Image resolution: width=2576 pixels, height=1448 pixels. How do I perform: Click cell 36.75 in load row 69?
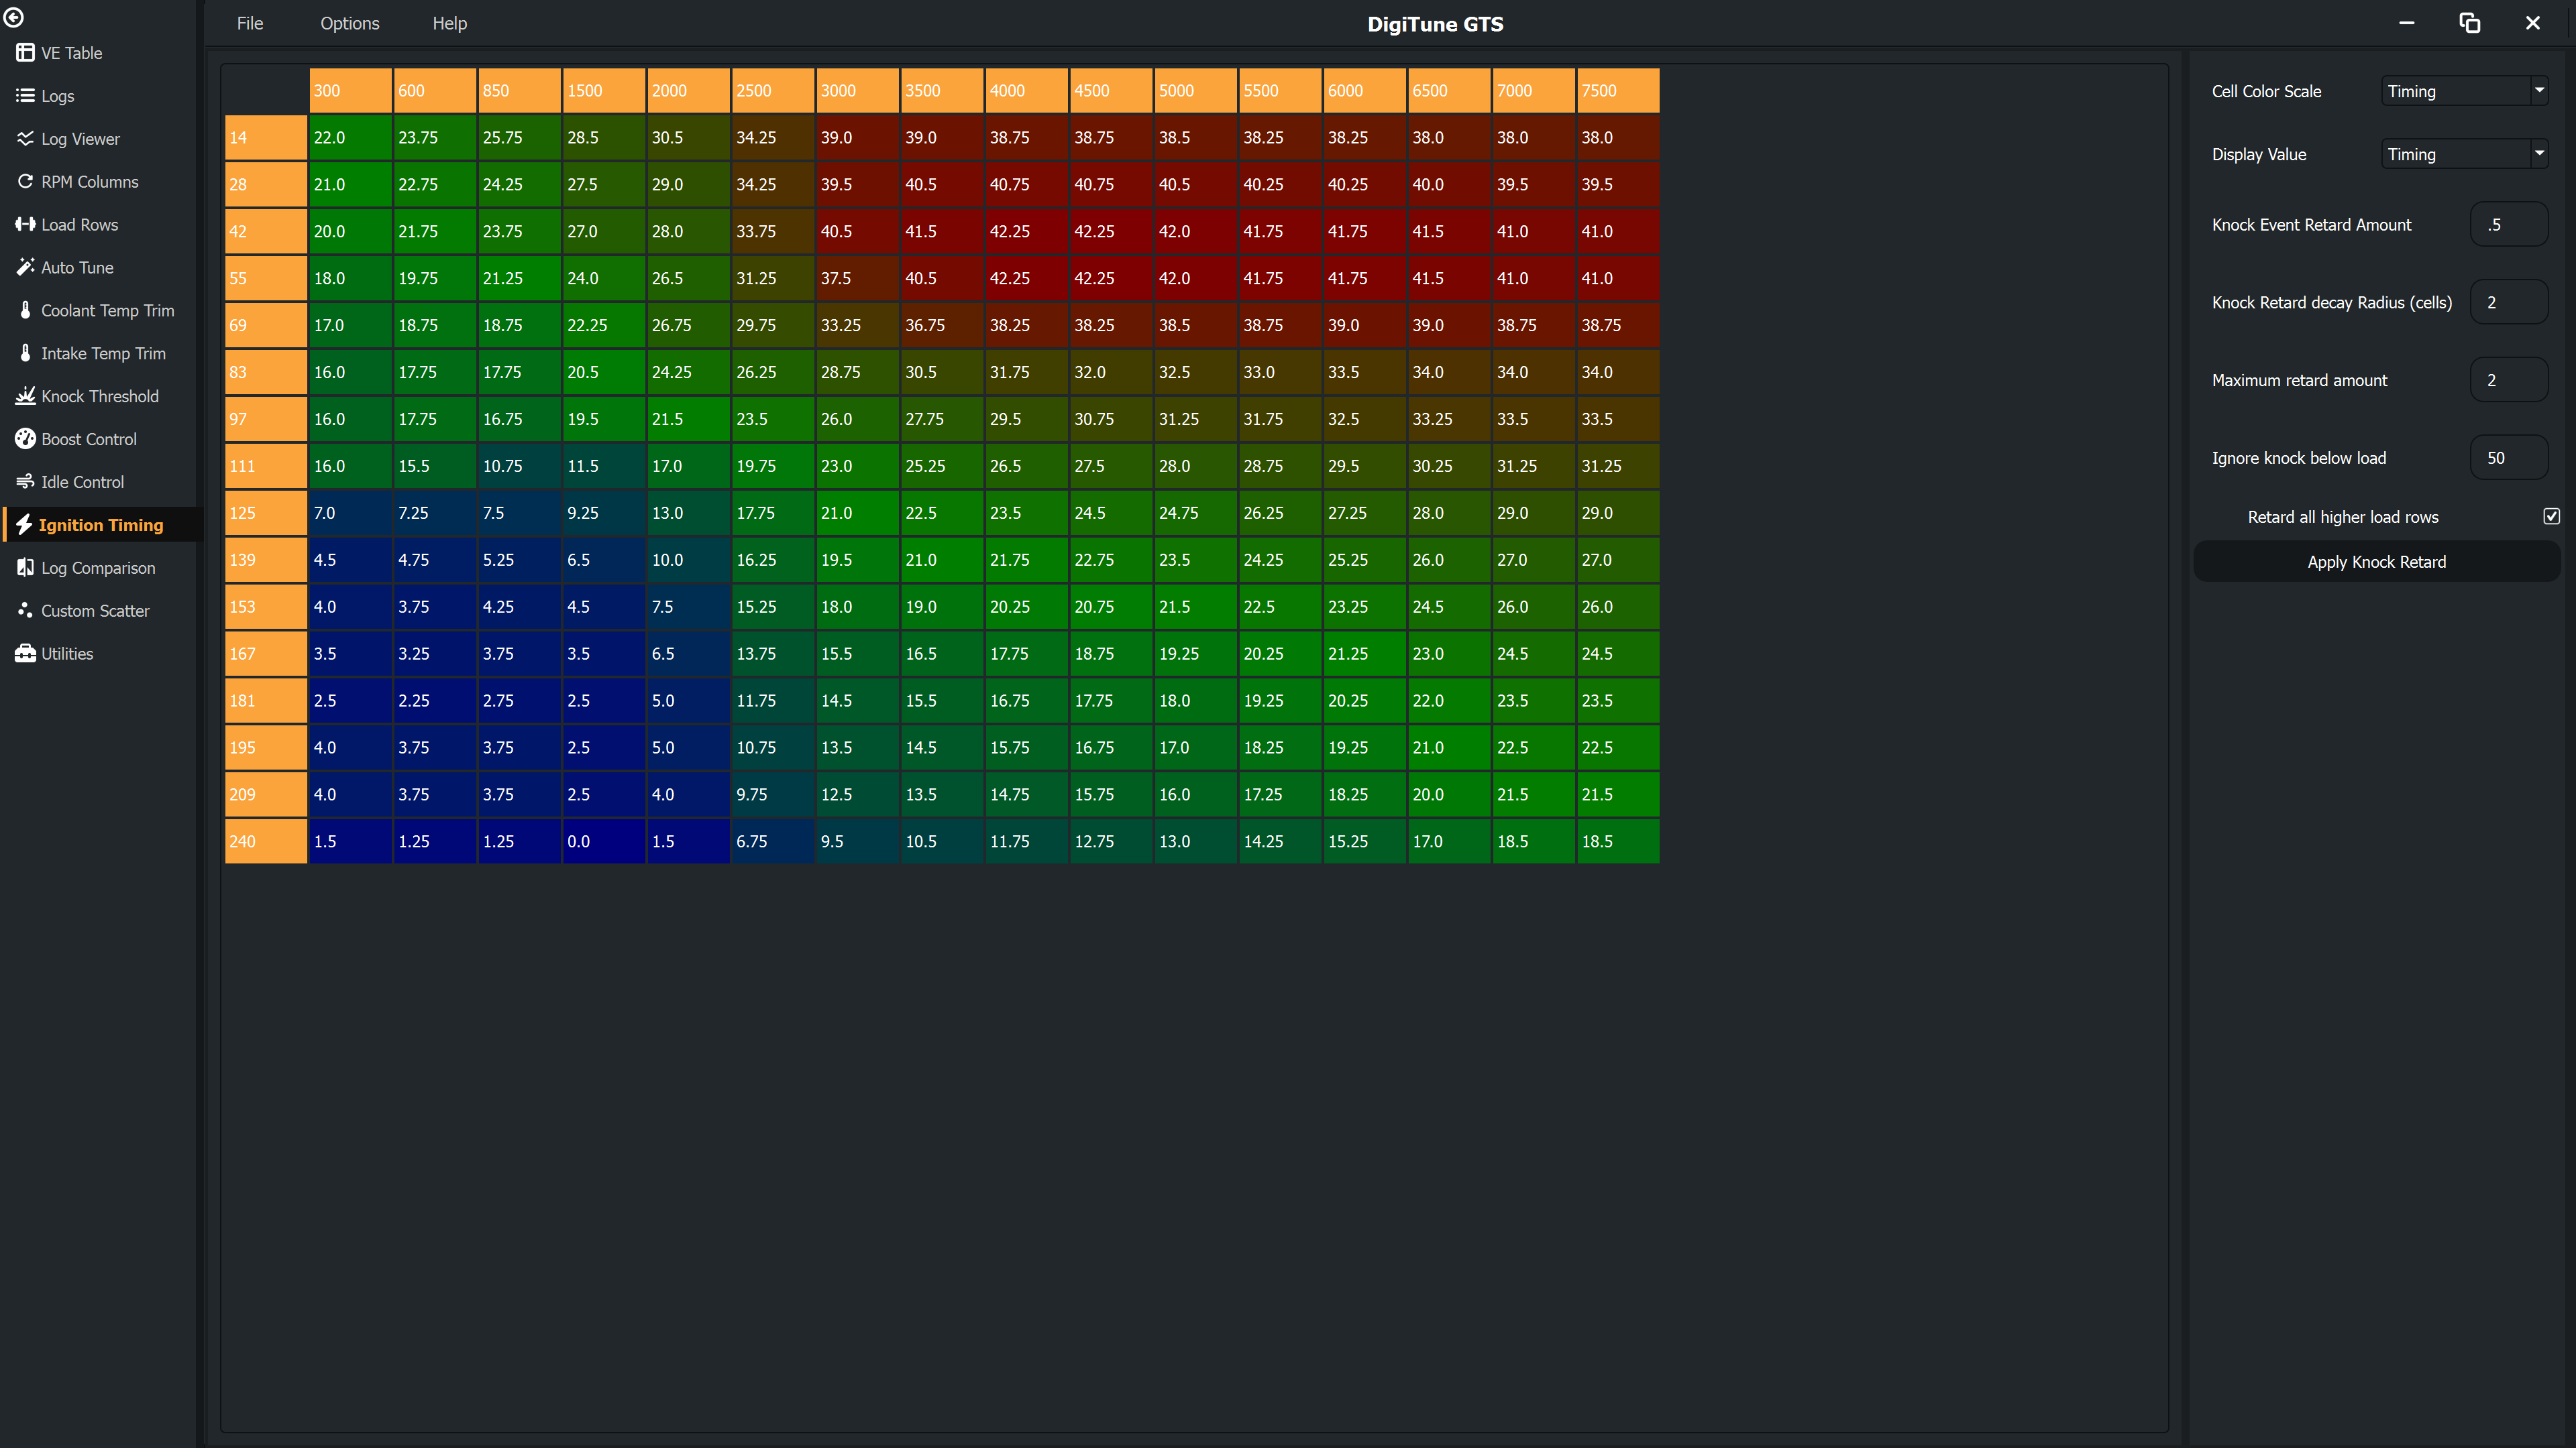click(x=942, y=326)
